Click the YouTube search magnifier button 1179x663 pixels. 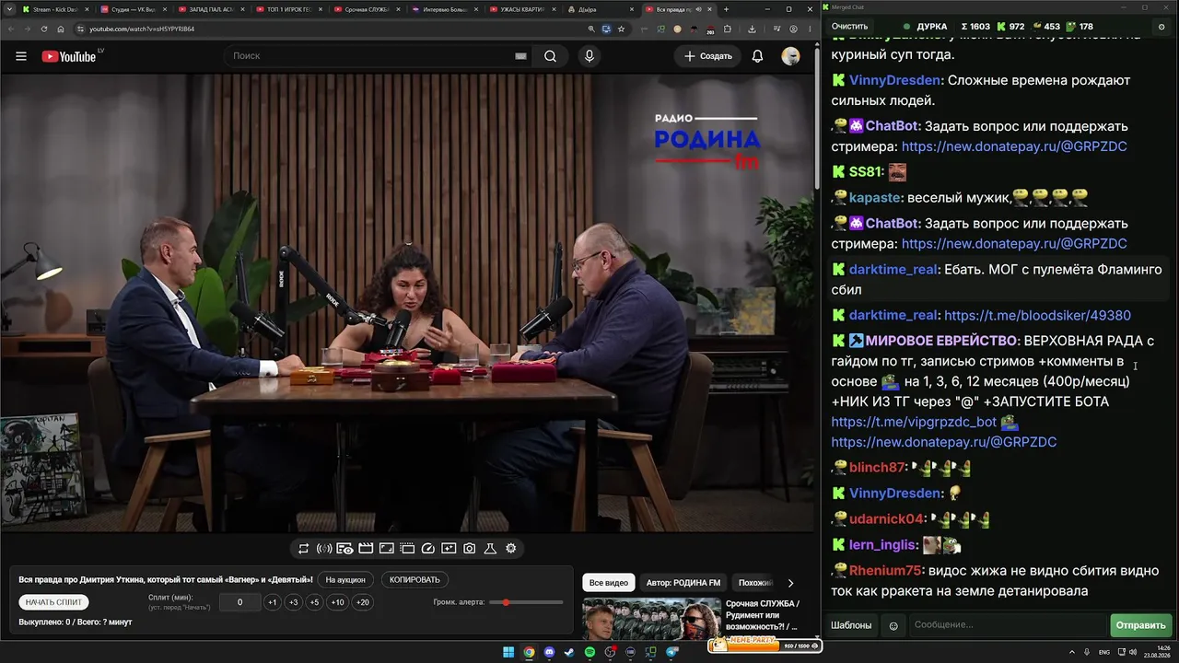[550, 56]
